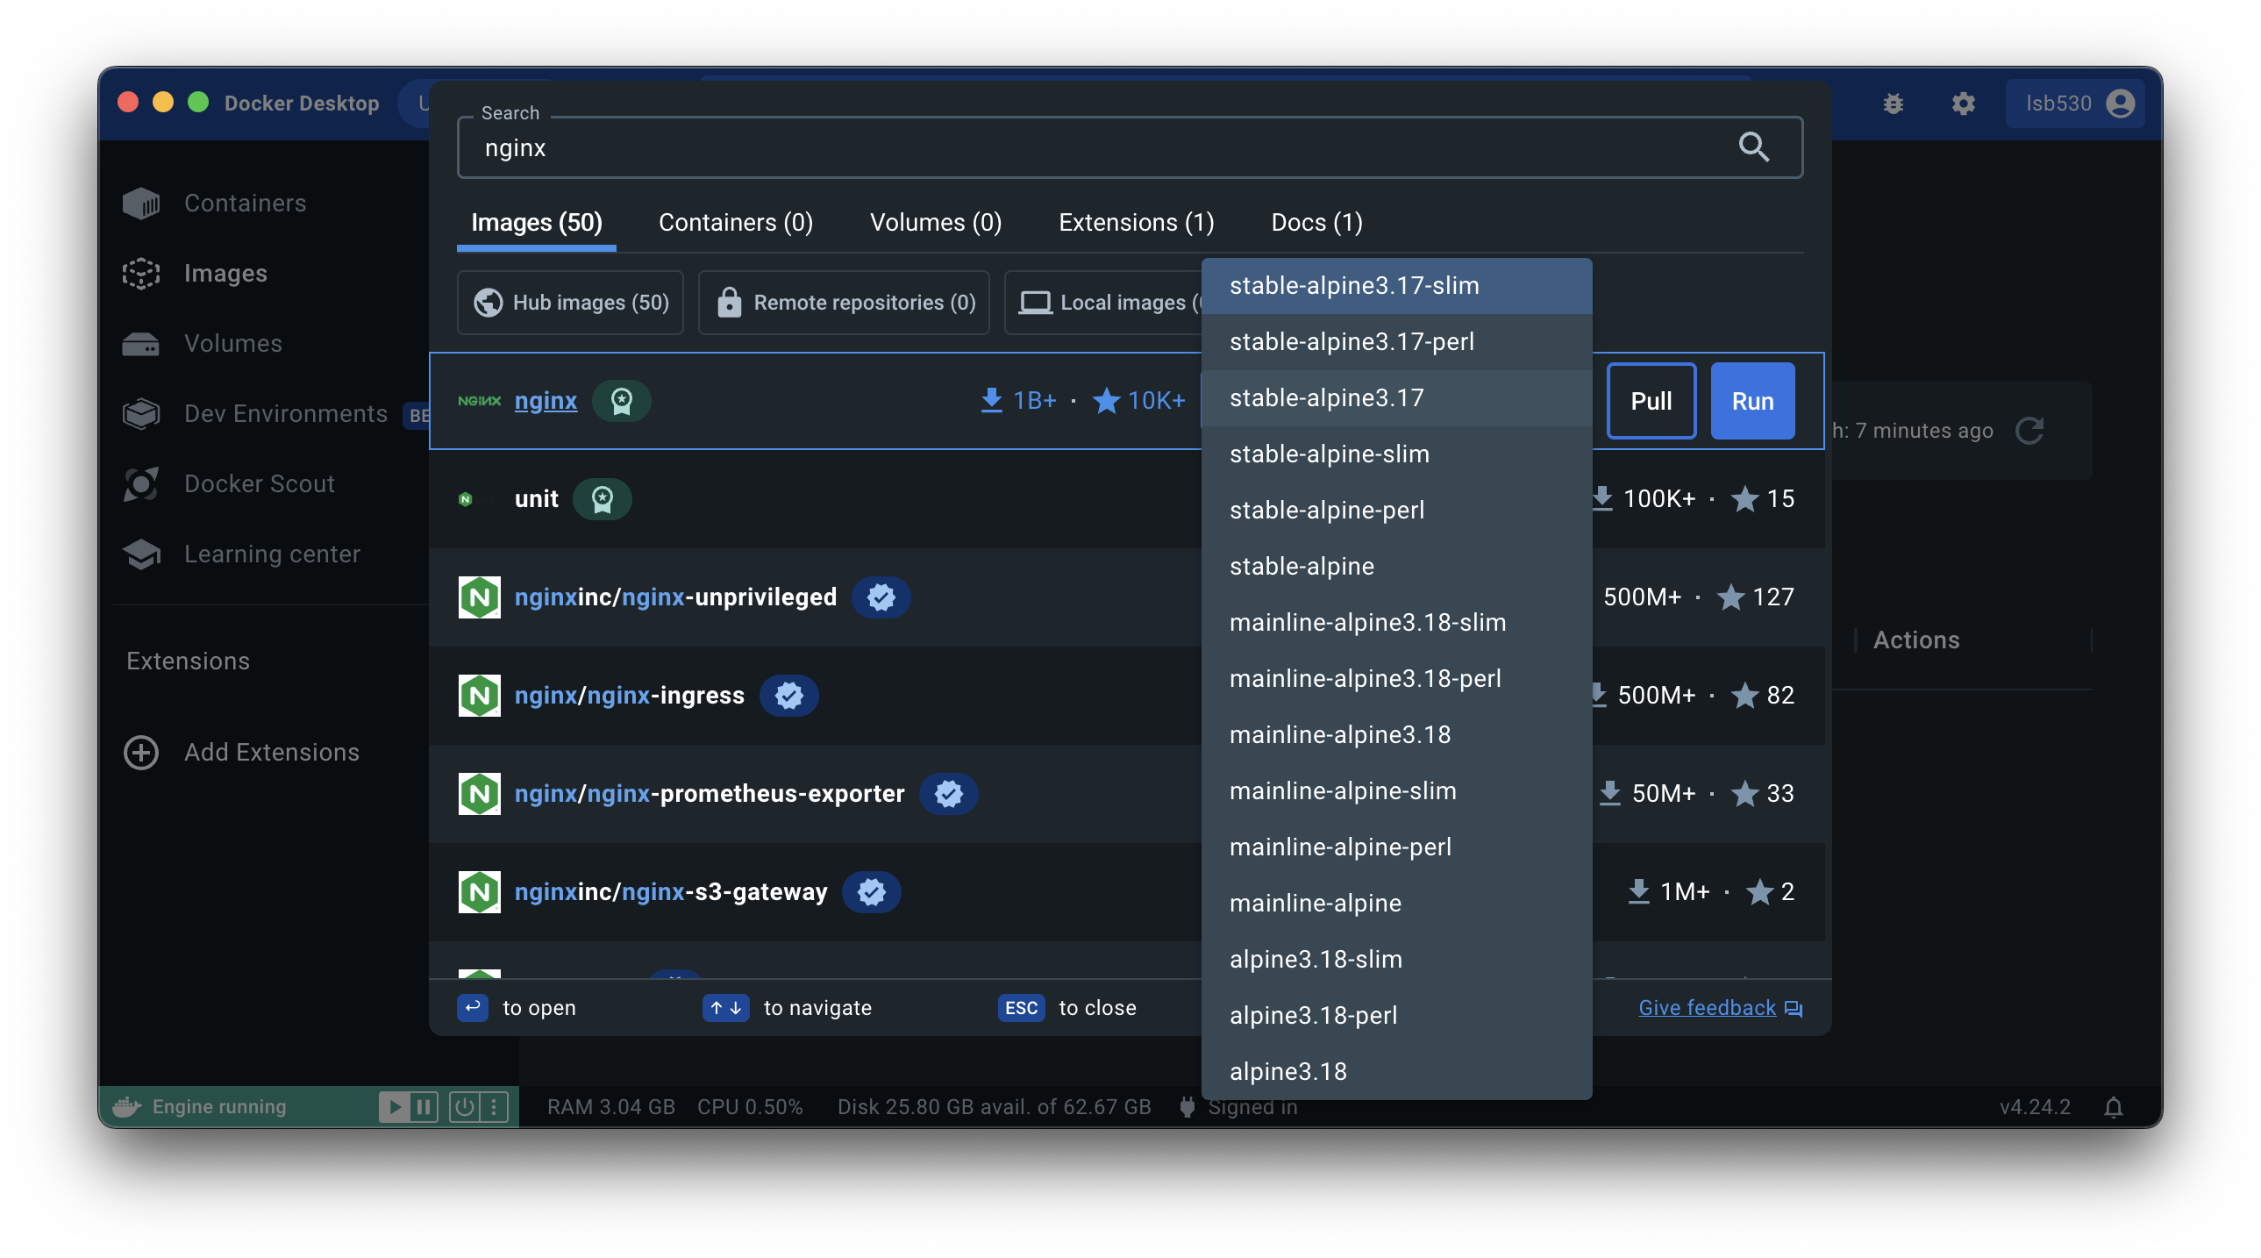This screenshot has height=1258, width=2261.
Task: Choose the mainline-alpine-slim tag option
Action: [x=1342, y=791]
